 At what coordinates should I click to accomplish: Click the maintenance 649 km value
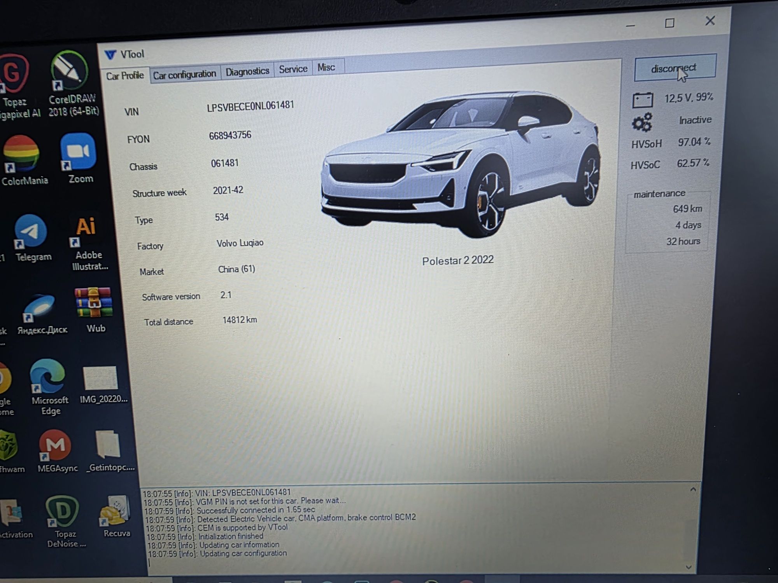pos(687,209)
